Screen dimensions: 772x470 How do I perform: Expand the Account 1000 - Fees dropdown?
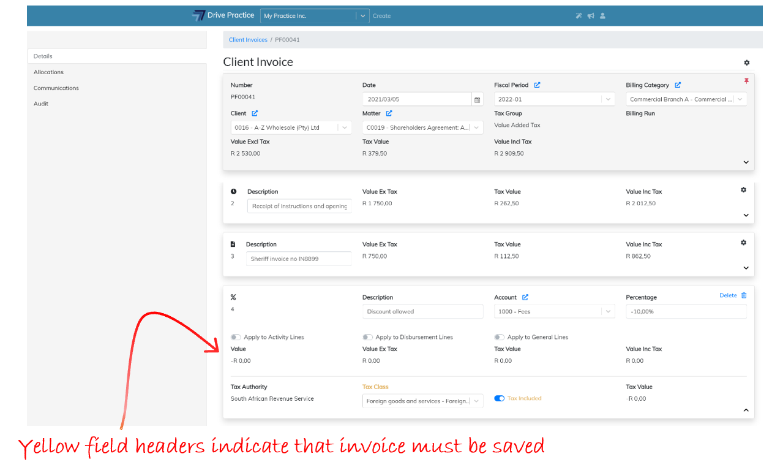pos(553,311)
